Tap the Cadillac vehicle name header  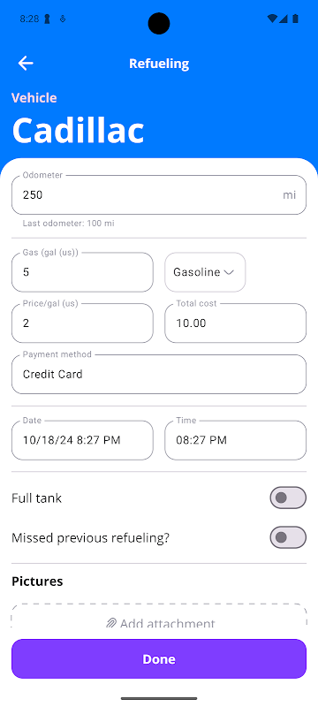[x=78, y=130]
